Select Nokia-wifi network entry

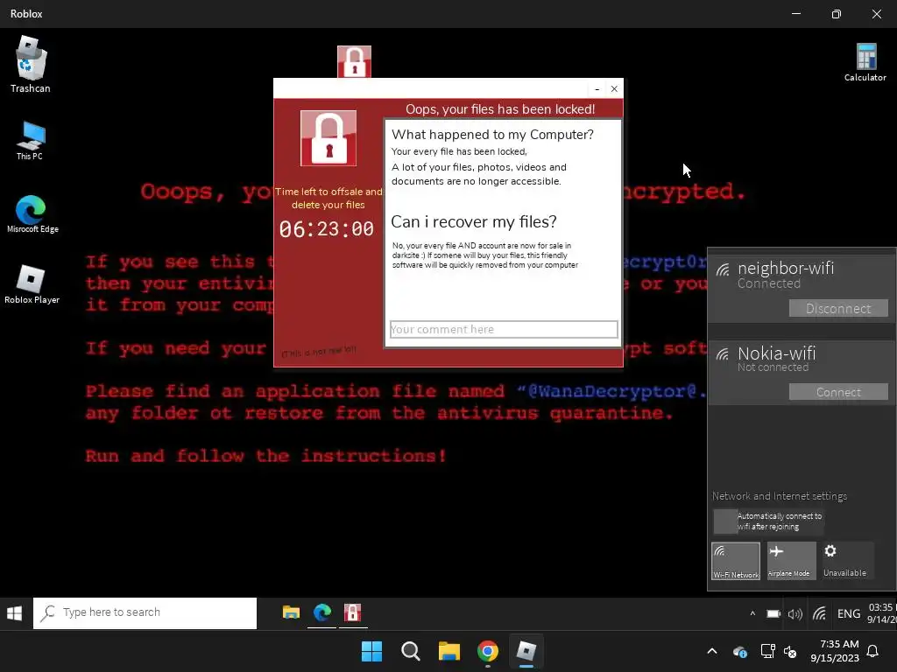coord(802,373)
